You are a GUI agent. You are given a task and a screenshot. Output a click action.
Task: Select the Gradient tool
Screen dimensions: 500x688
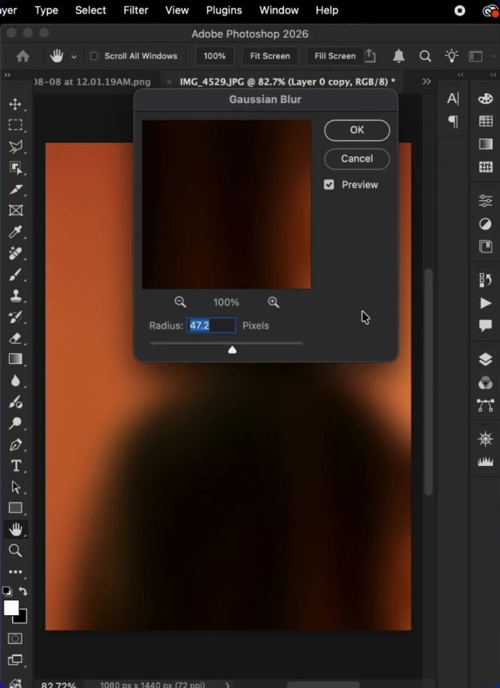pyautogui.click(x=16, y=359)
